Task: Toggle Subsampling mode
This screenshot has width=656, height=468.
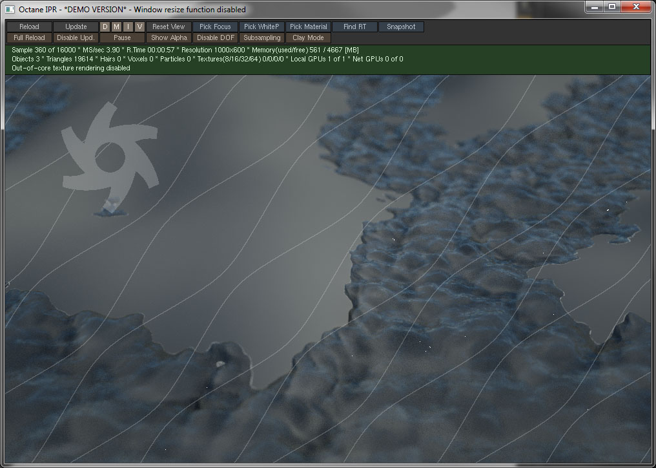Action: pyautogui.click(x=261, y=37)
